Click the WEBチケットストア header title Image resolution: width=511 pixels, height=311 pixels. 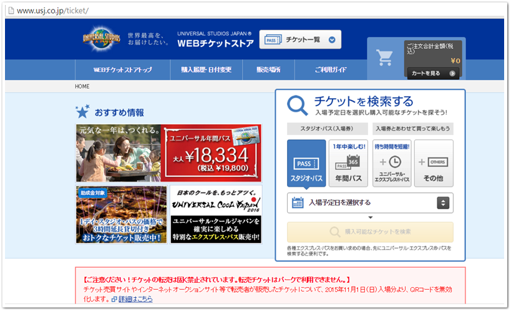[215, 44]
